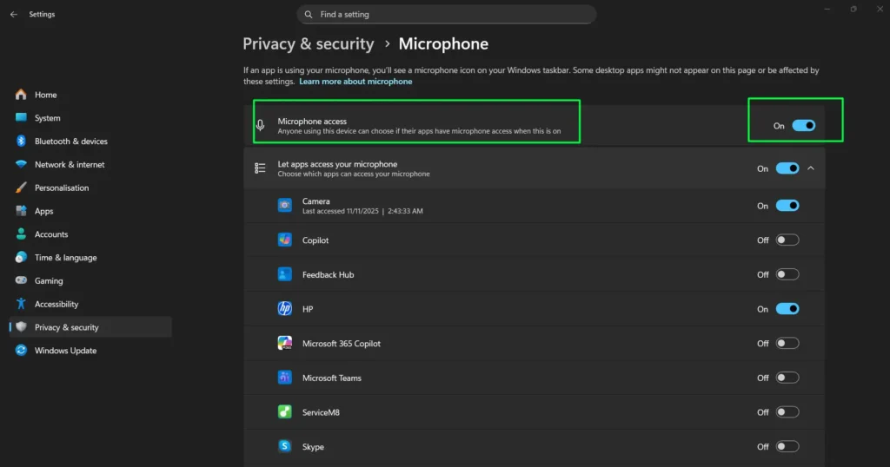Click the Microphone page heading
Viewport: 890px width, 467px height.
[443, 43]
